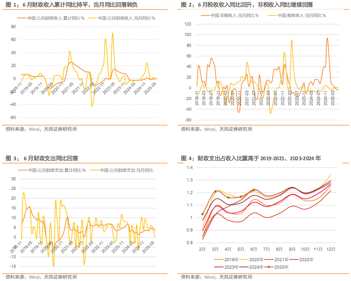Screen dimensions: 351x281
Task: Click the 12月 label on 图4 axis
Action: pyautogui.click(x=330, y=249)
